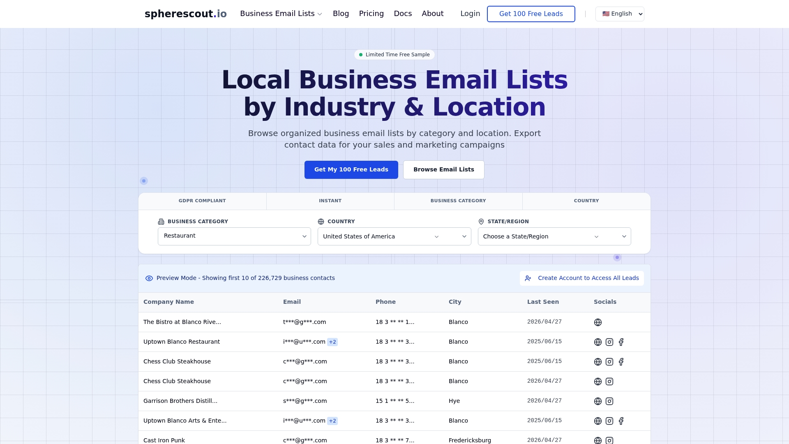Expand the Business Email Lists nav menu
The image size is (789, 444).
281,14
